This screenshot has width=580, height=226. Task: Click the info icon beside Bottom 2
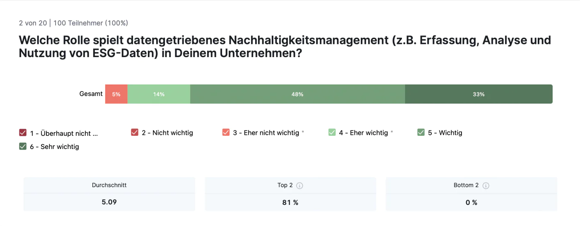pos(486,186)
